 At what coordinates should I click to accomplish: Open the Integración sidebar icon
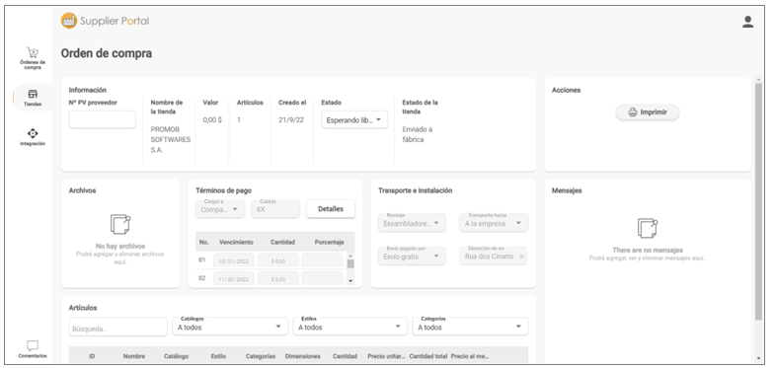(x=33, y=133)
